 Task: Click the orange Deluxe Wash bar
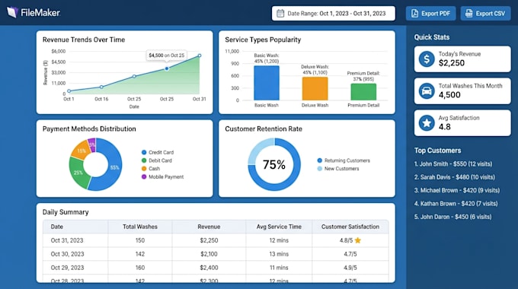point(315,88)
